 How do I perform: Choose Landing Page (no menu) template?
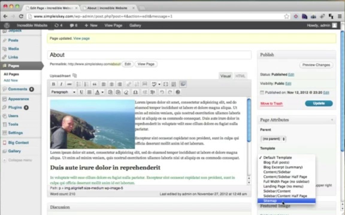pyautogui.click(x=287, y=186)
